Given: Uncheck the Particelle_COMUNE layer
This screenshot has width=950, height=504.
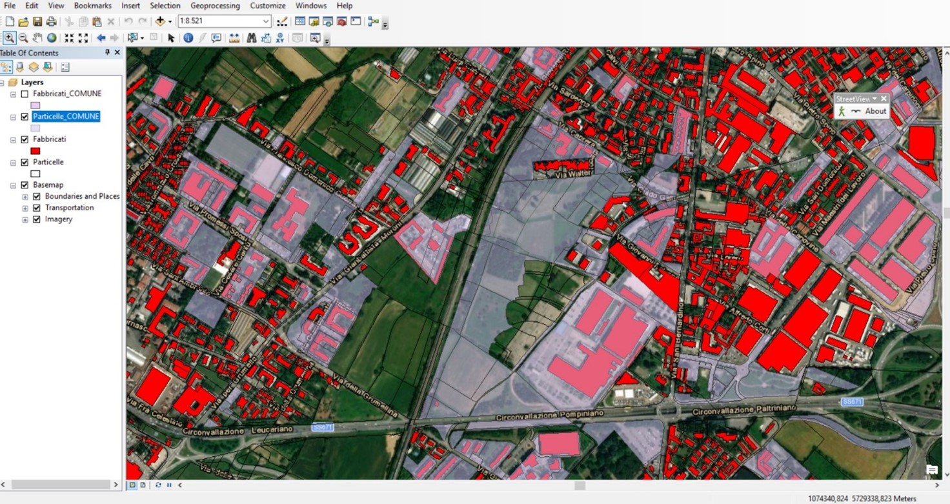Looking at the screenshot, I should coord(25,117).
